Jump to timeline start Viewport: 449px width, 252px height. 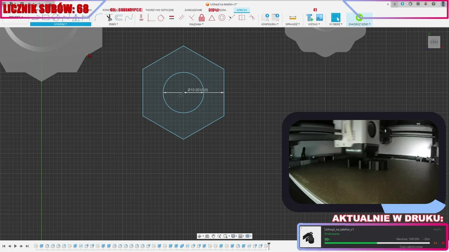pyautogui.click(x=4, y=246)
